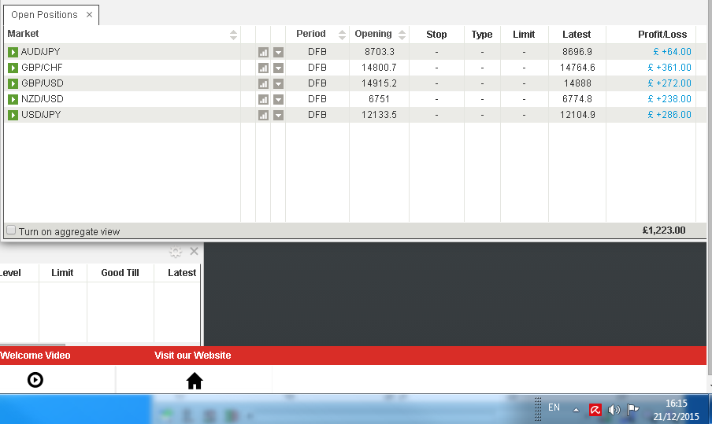
Task: Select the AUD/JPY market name
Action: (x=40, y=52)
